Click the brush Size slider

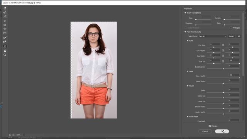(203, 20)
